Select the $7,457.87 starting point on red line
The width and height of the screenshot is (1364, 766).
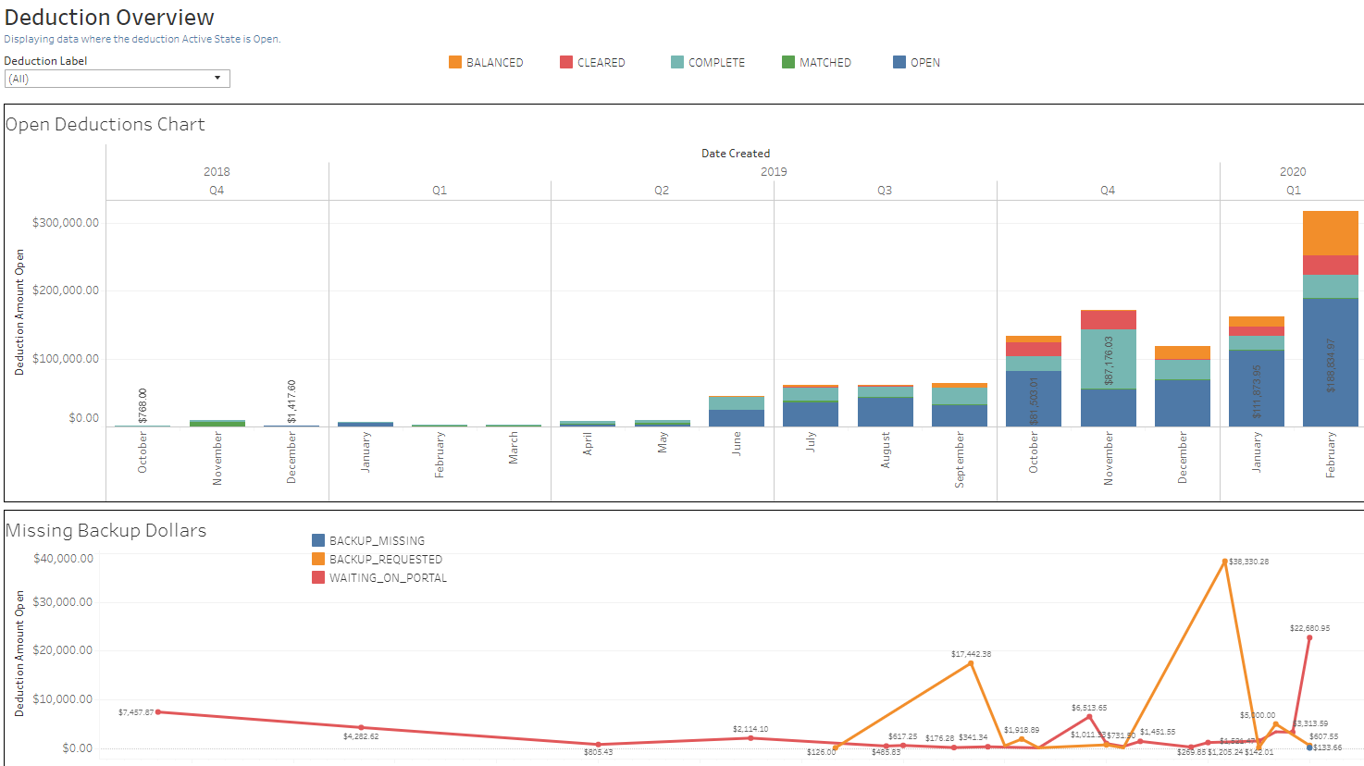coord(158,712)
